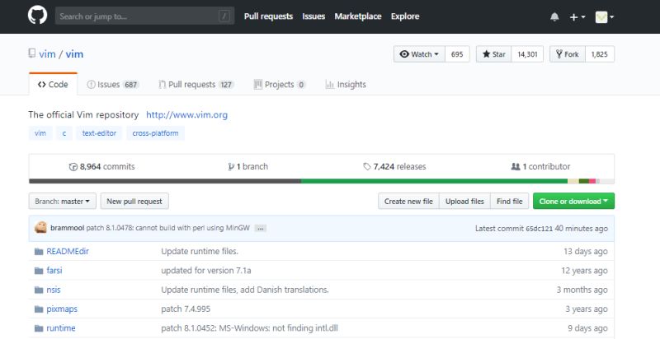Click the green segment of language bar

(435, 181)
